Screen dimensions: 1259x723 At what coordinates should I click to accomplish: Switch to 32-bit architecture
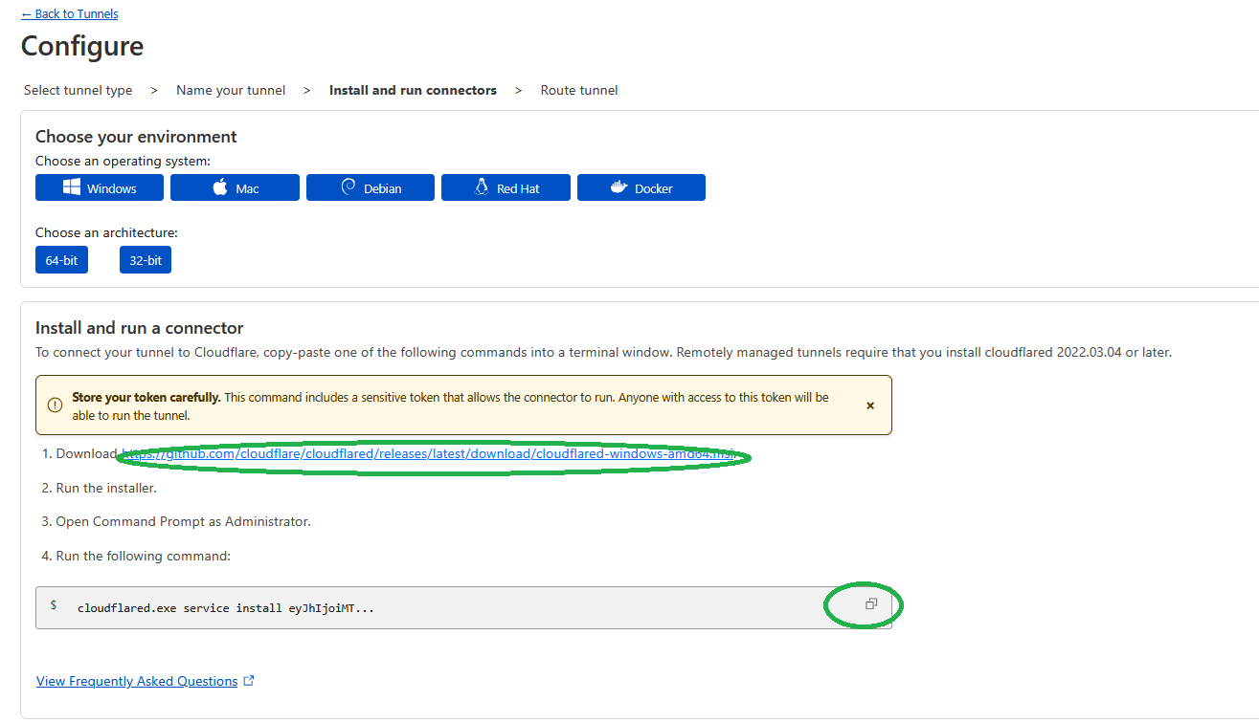point(146,260)
